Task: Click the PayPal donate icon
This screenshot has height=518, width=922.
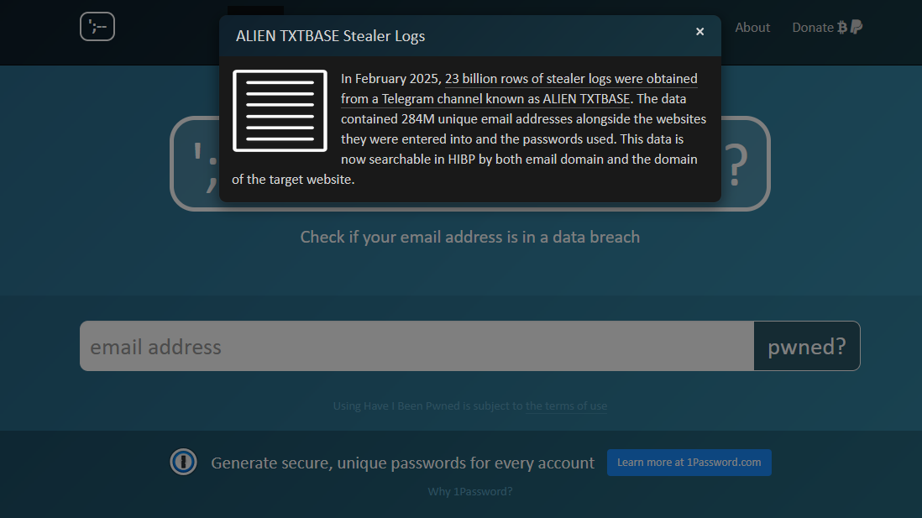Action: pos(857,28)
